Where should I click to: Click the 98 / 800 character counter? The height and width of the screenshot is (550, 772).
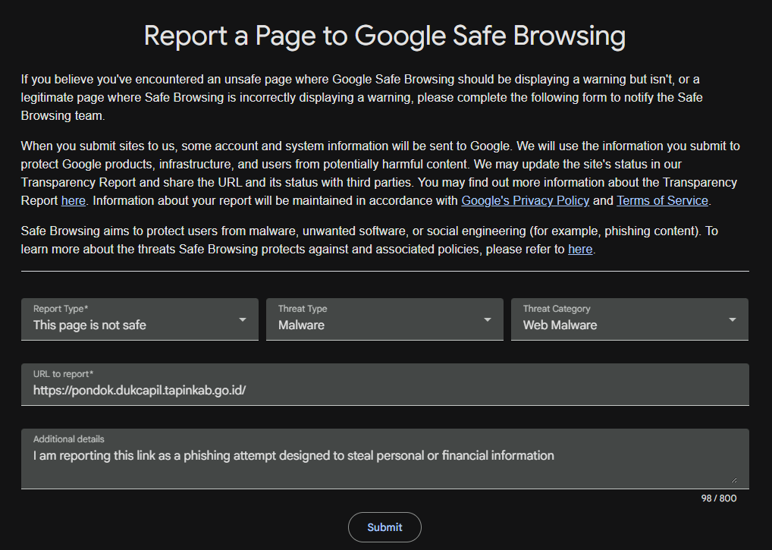point(719,498)
